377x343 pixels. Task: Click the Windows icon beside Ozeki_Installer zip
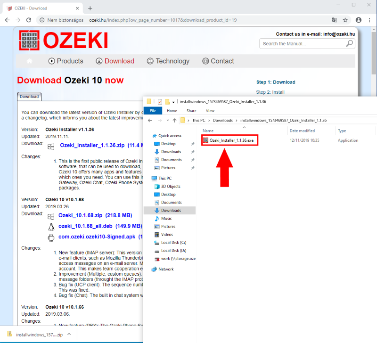[x=51, y=147]
